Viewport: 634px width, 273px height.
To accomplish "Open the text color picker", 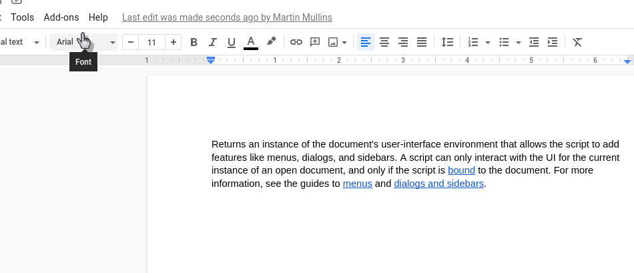I will tap(251, 42).
